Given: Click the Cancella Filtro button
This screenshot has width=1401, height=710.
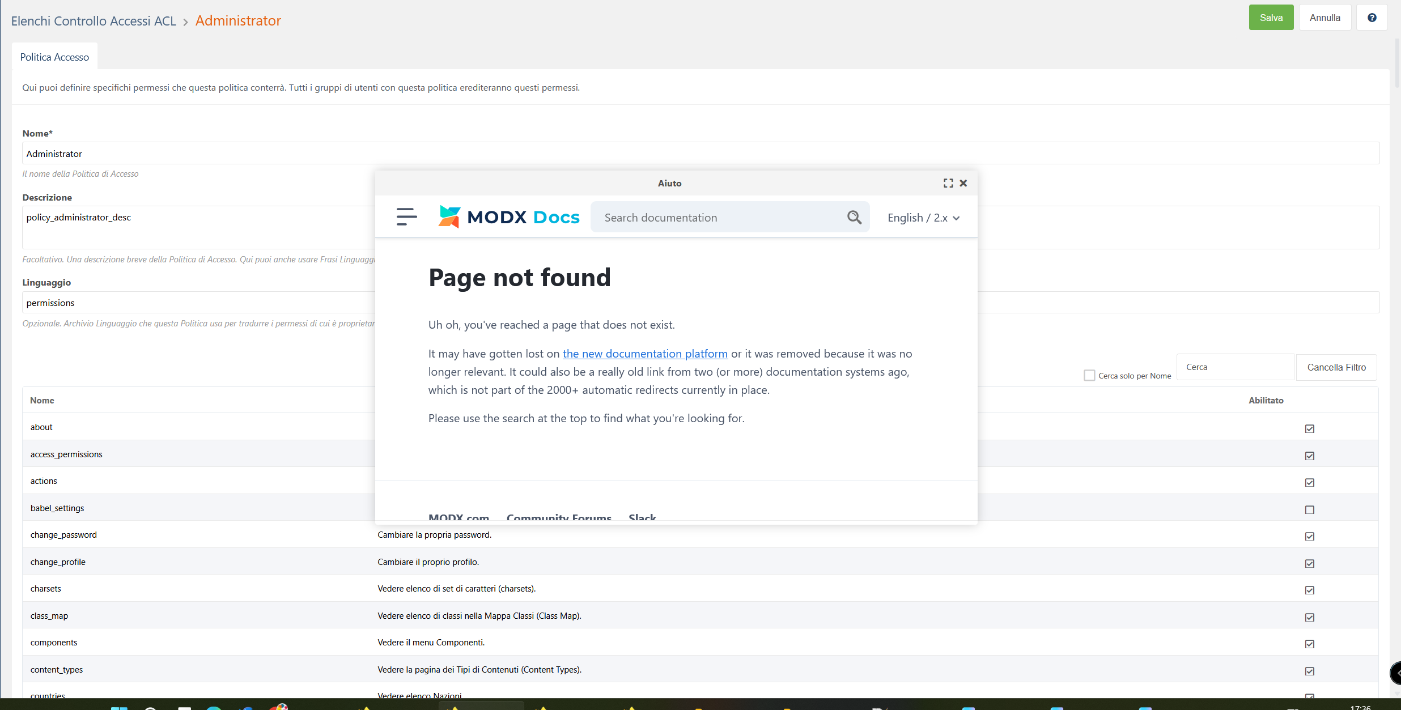Looking at the screenshot, I should pos(1336,367).
